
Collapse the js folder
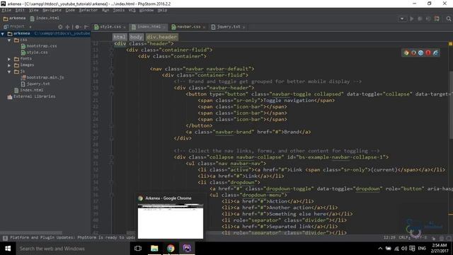click(x=9, y=72)
